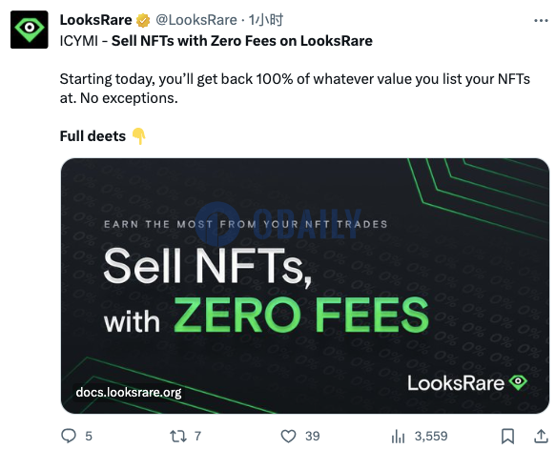Image resolution: width=556 pixels, height=449 pixels.
Task: Open the 1小时 timestamp link
Action: (265, 20)
